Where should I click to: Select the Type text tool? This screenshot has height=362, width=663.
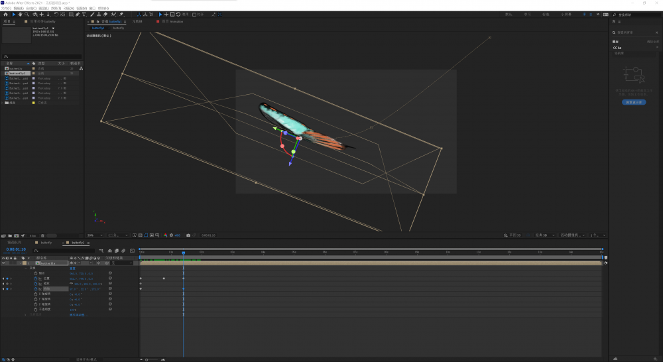pyautogui.click(x=84, y=15)
